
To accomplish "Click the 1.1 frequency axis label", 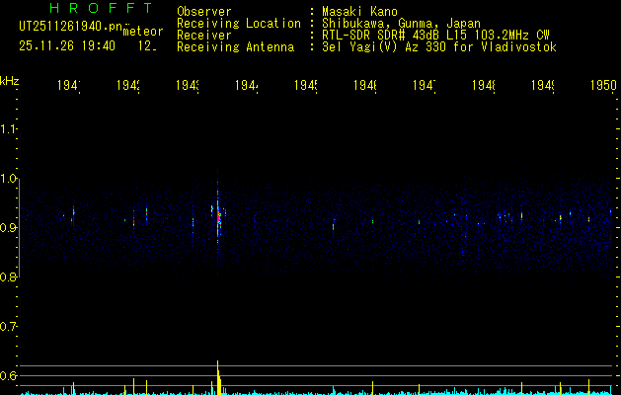I will coord(10,129).
